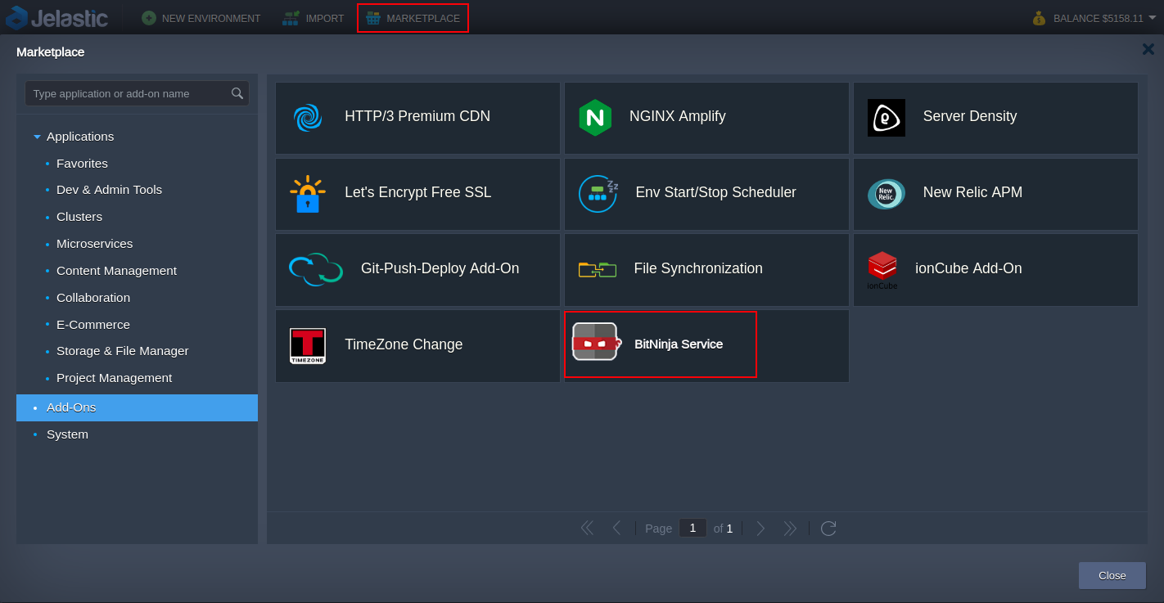Click the BitNinja Service label
This screenshot has height=603, width=1164.
point(679,344)
